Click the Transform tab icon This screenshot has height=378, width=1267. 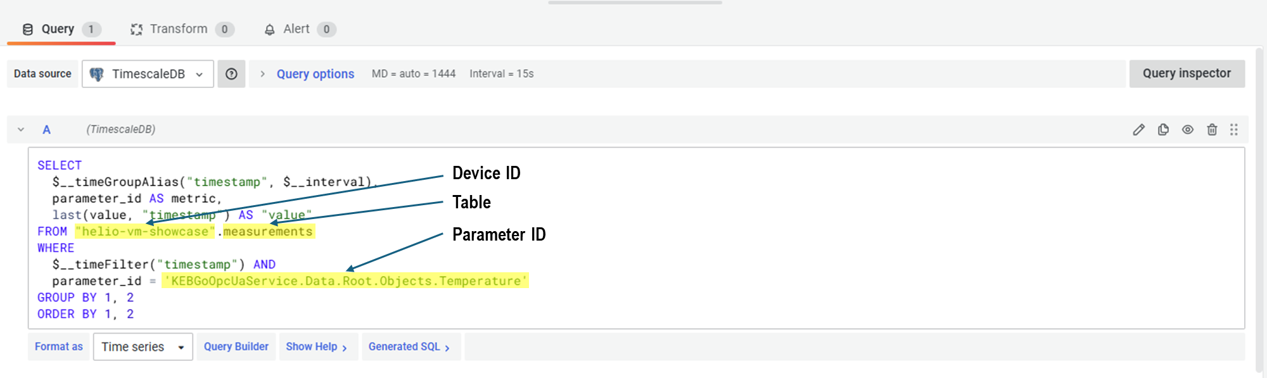click(x=136, y=30)
